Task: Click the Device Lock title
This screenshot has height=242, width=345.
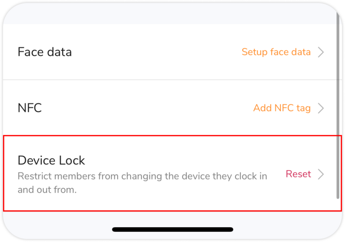Action: click(51, 160)
